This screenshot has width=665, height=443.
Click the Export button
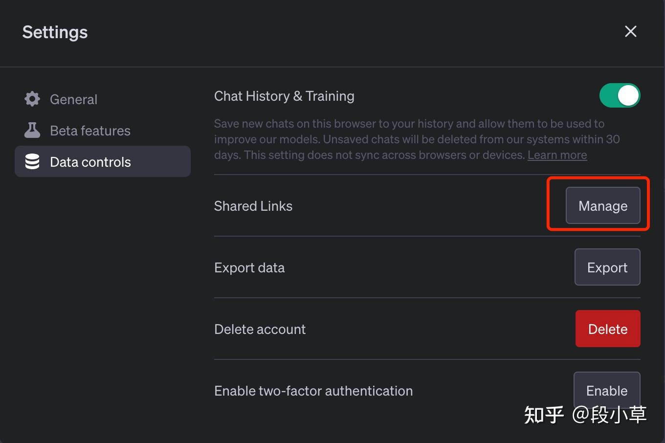(x=607, y=267)
